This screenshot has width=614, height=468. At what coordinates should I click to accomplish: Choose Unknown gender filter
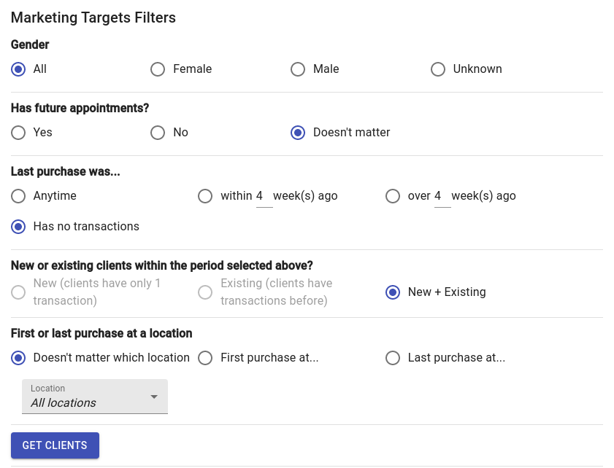click(438, 69)
